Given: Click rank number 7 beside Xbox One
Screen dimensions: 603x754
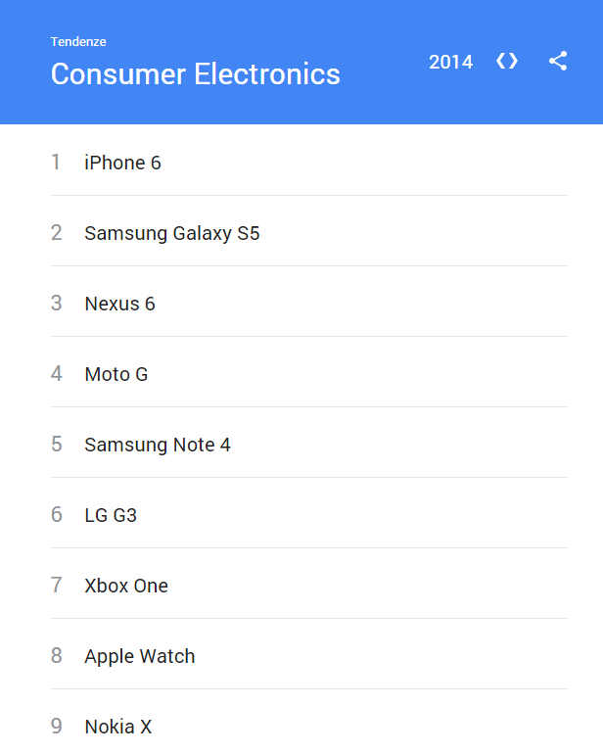Looking at the screenshot, I should click(x=56, y=586).
